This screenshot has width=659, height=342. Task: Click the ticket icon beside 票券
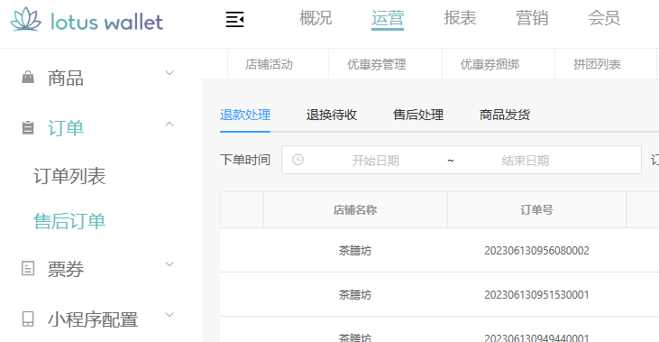[x=28, y=268]
